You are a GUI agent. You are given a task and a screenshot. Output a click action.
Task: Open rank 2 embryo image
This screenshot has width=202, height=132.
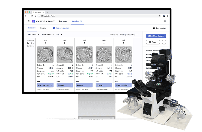(65, 55)
